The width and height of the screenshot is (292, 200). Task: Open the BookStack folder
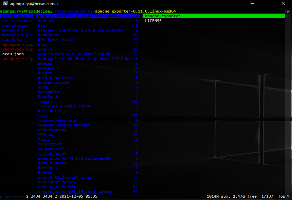point(48,35)
